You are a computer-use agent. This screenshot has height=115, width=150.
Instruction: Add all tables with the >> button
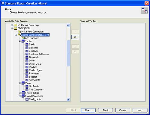coord(75,37)
